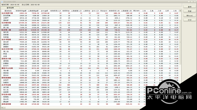Select the 长沙天华中路 summary row
Image resolution: width=197 pixels, height=110 pixels.
click(x=90, y=49)
